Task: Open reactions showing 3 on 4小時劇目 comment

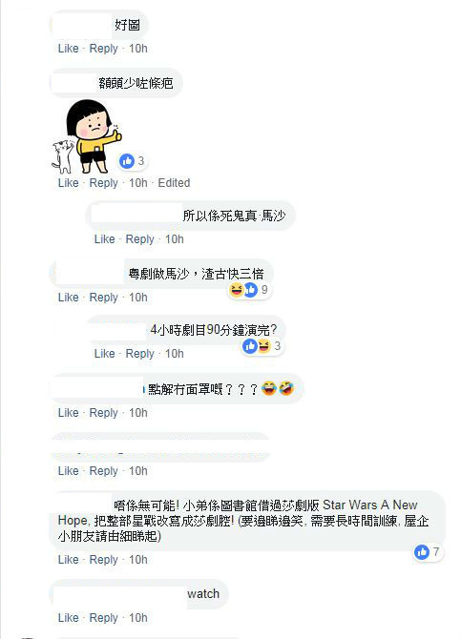Action: coord(262,346)
